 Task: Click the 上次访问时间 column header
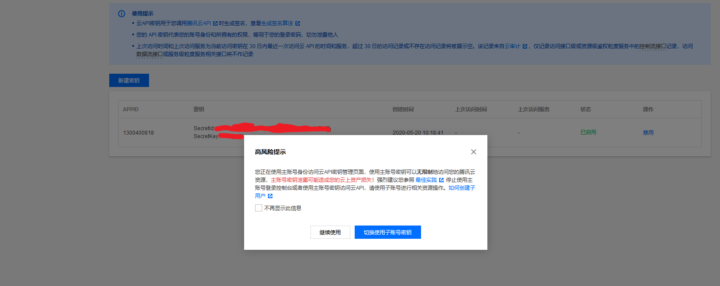click(471, 109)
